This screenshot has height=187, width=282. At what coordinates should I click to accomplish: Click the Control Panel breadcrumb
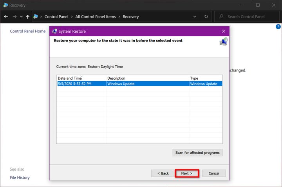(56, 17)
